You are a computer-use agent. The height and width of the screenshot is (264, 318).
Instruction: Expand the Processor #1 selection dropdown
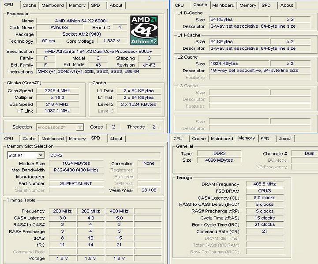pyautogui.click(x=79, y=127)
